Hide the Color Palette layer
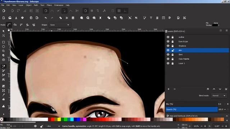Image resolution: width=230 pixels, height=129 pixels. tap(168, 59)
